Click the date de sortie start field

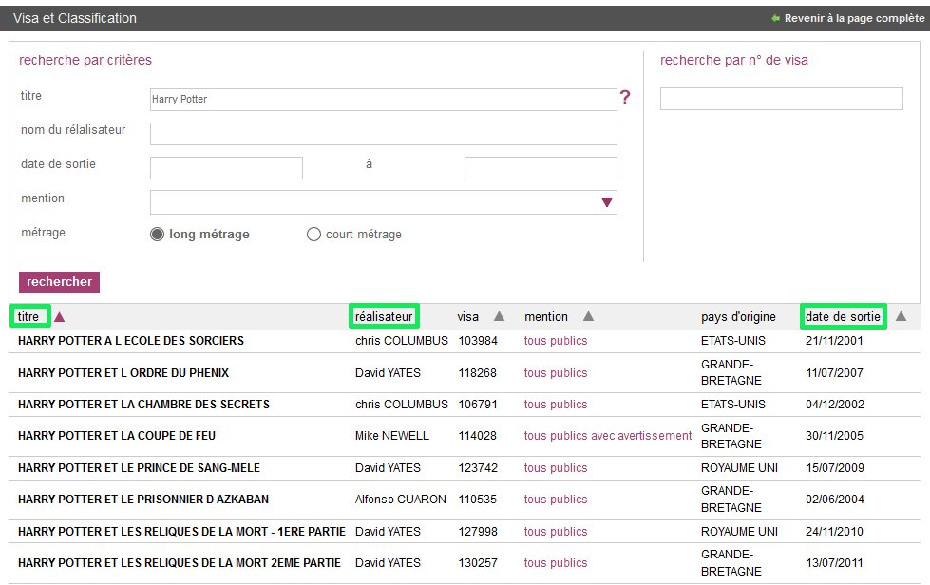(x=227, y=168)
